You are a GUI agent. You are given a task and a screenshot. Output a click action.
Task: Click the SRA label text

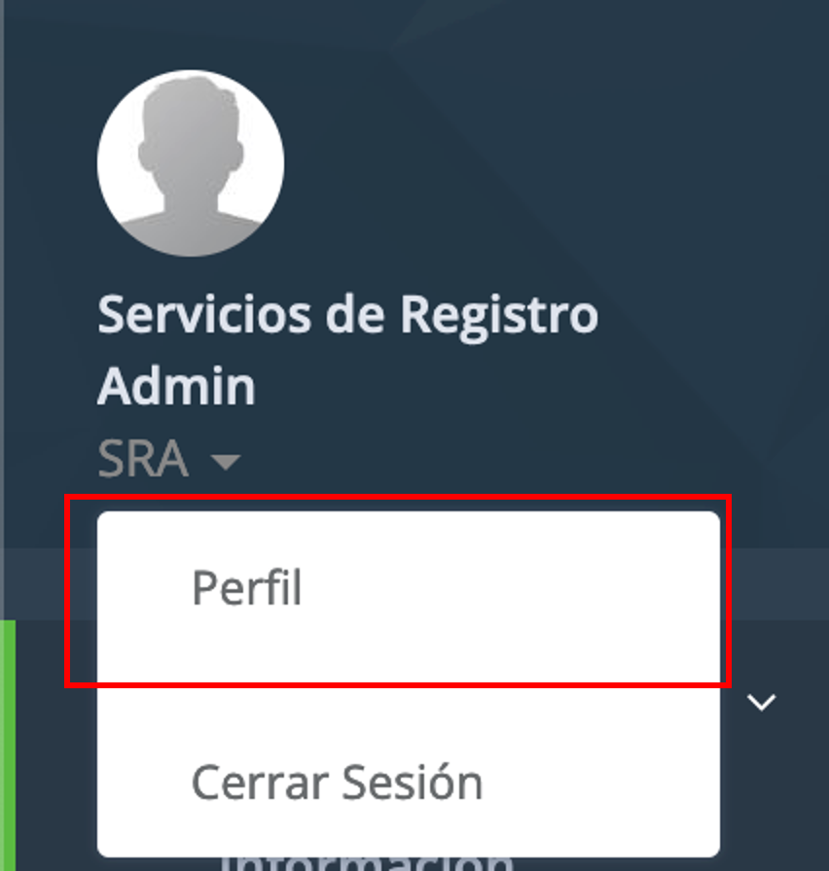point(143,459)
